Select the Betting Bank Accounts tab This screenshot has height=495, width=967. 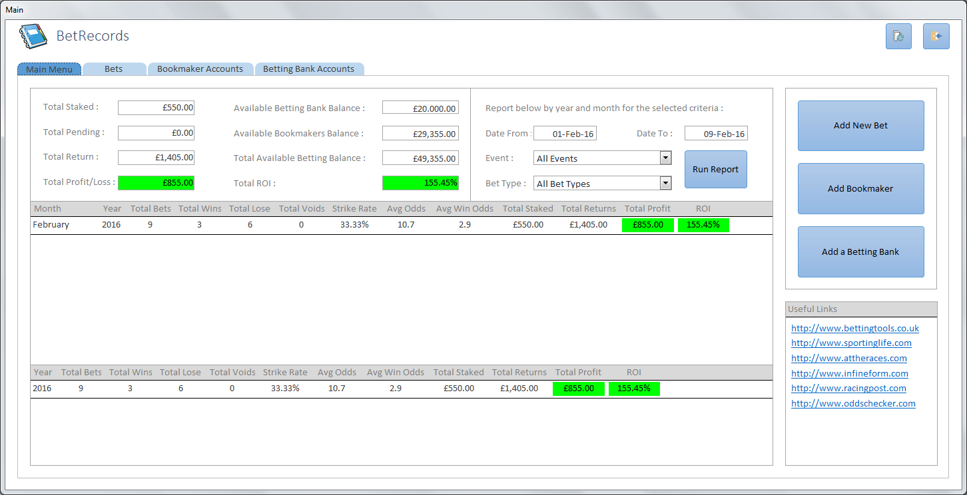(308, 69)
